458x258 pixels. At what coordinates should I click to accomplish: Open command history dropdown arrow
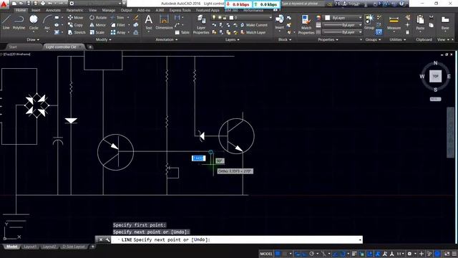(360, 239)
